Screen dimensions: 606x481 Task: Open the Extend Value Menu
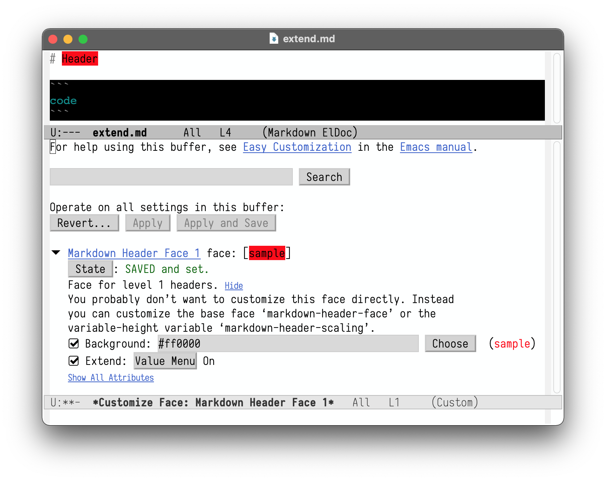(x=165, y=361)
